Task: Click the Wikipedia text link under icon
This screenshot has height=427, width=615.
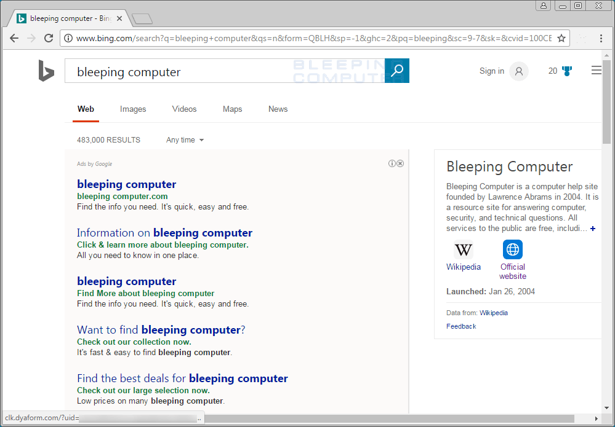Action: click(x=464, y=267)
